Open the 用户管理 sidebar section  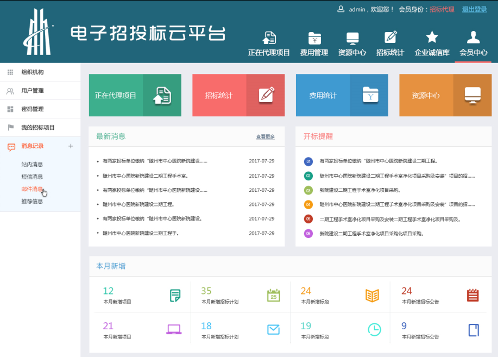tap(33, 91)
